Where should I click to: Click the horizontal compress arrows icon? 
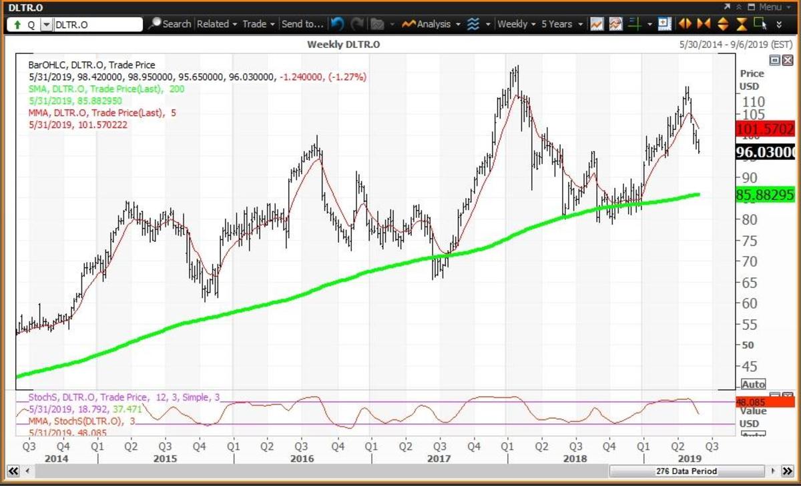pyautogui.click(x=704, y=24)
